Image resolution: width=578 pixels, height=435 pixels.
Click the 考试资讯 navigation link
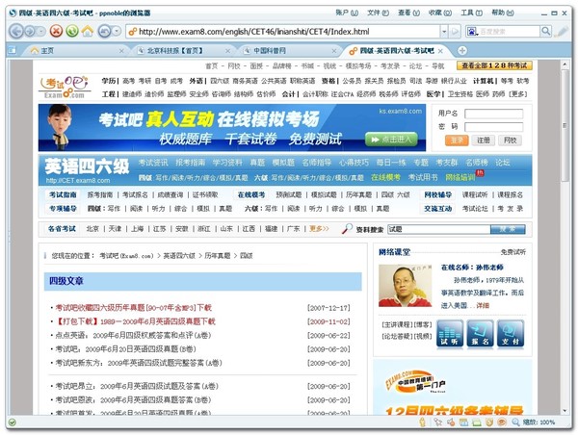click(x=153, y=163)
